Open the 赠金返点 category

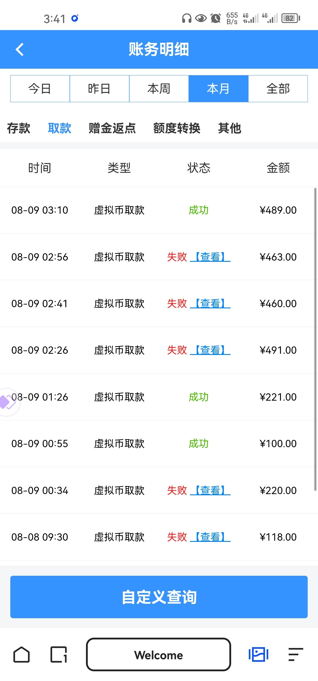[112, 128]
